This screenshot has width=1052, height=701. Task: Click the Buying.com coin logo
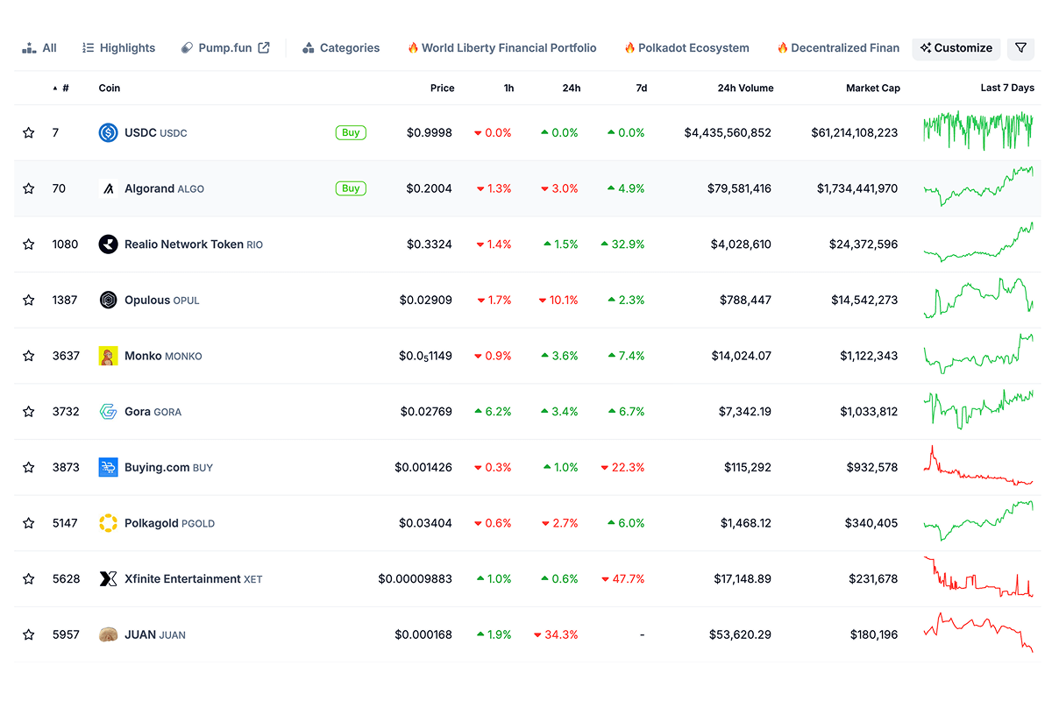(x=108, y=468)
